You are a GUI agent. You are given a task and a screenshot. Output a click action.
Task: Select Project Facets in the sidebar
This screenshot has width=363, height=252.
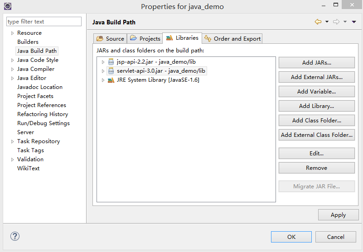coord(35,96)
